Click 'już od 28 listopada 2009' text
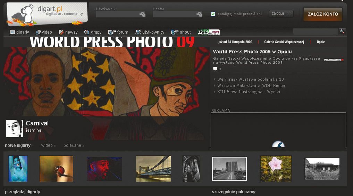Viewport: 353px width, 196px height. coord(235,42)
